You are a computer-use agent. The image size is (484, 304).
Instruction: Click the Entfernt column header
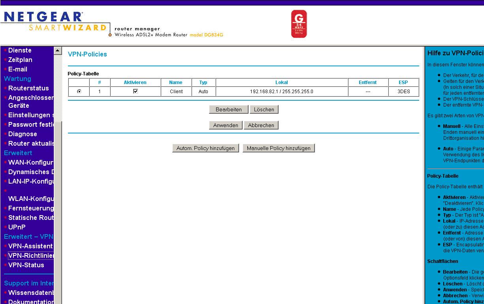click(368, 83)
